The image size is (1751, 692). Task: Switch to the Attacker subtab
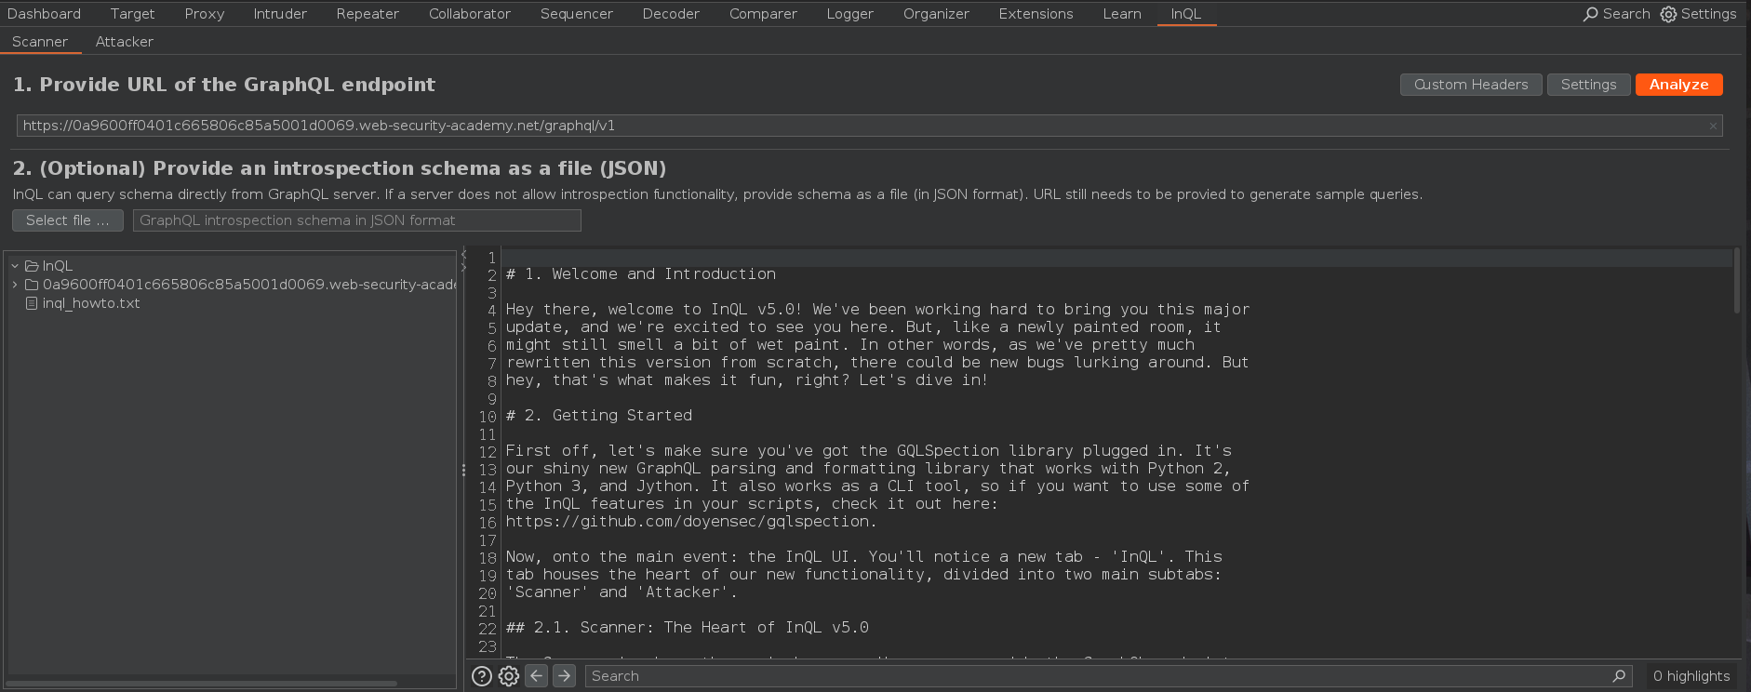(x=125, y=42)
